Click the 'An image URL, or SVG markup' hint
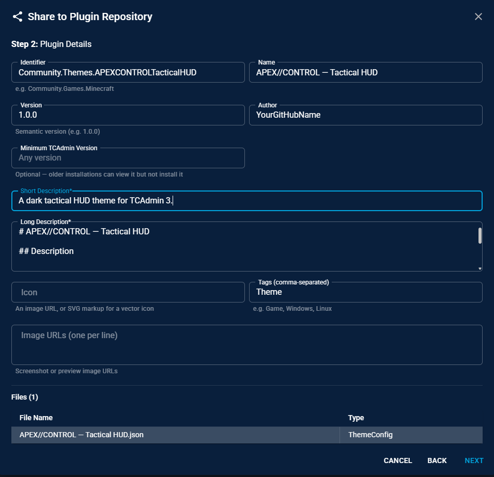 [84, 309]
